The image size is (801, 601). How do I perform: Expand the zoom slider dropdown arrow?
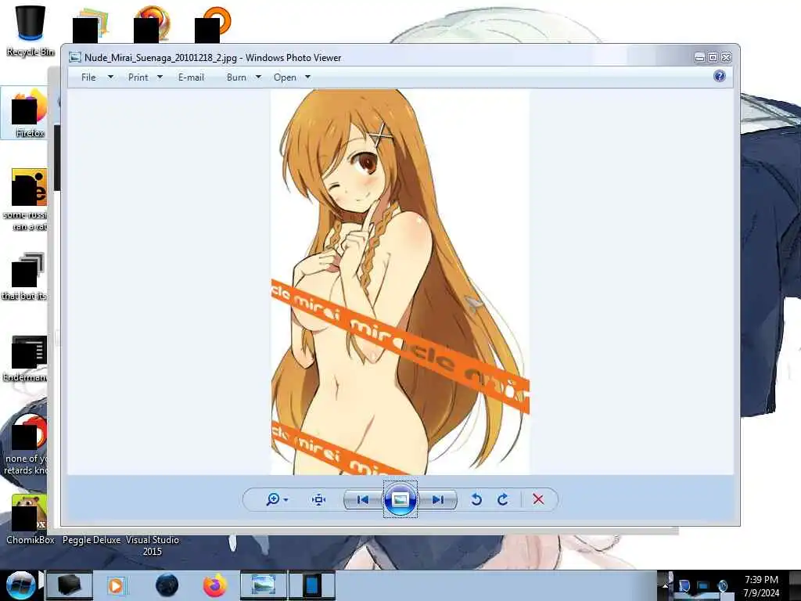pyautogui.click(x=286, y=500)
